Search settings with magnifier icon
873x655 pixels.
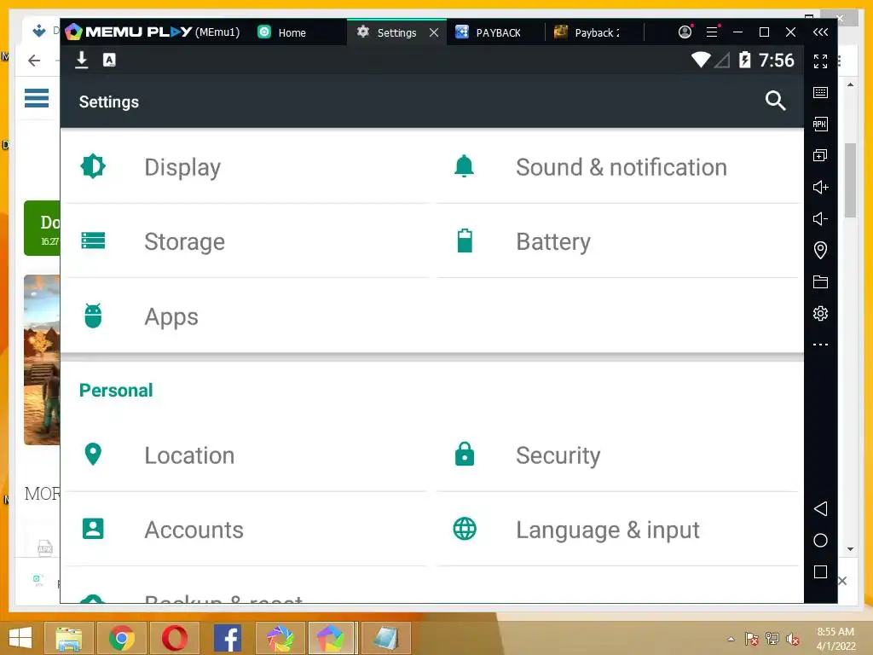775,101
